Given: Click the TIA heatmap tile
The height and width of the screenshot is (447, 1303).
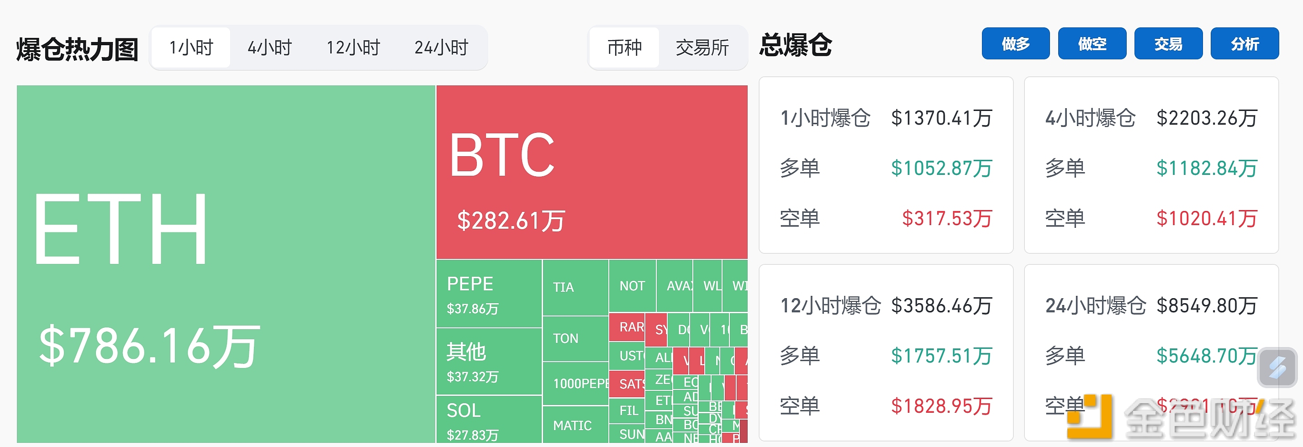Looking at the screenshot, I should 575,287.
